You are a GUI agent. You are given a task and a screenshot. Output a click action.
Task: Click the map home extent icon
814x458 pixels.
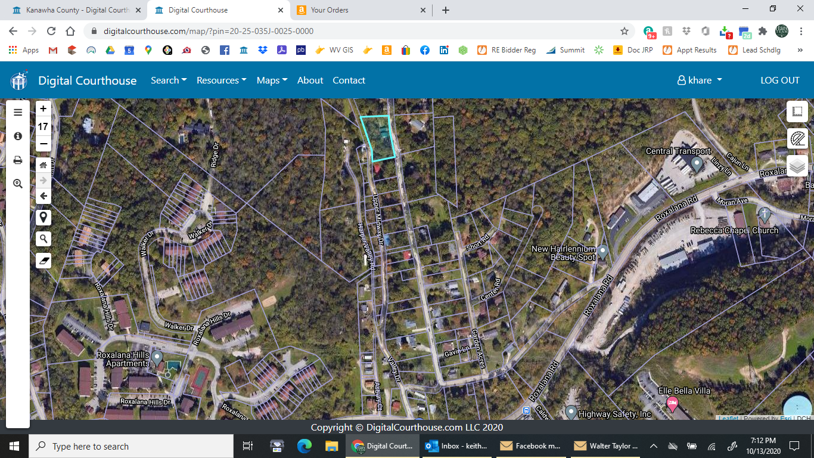(x=43, y=165)
